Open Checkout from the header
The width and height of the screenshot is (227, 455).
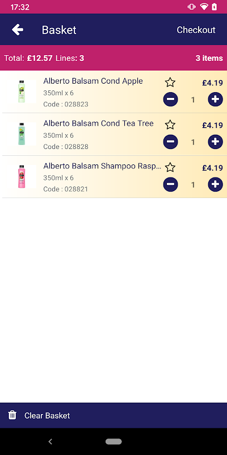click(196, 30)
